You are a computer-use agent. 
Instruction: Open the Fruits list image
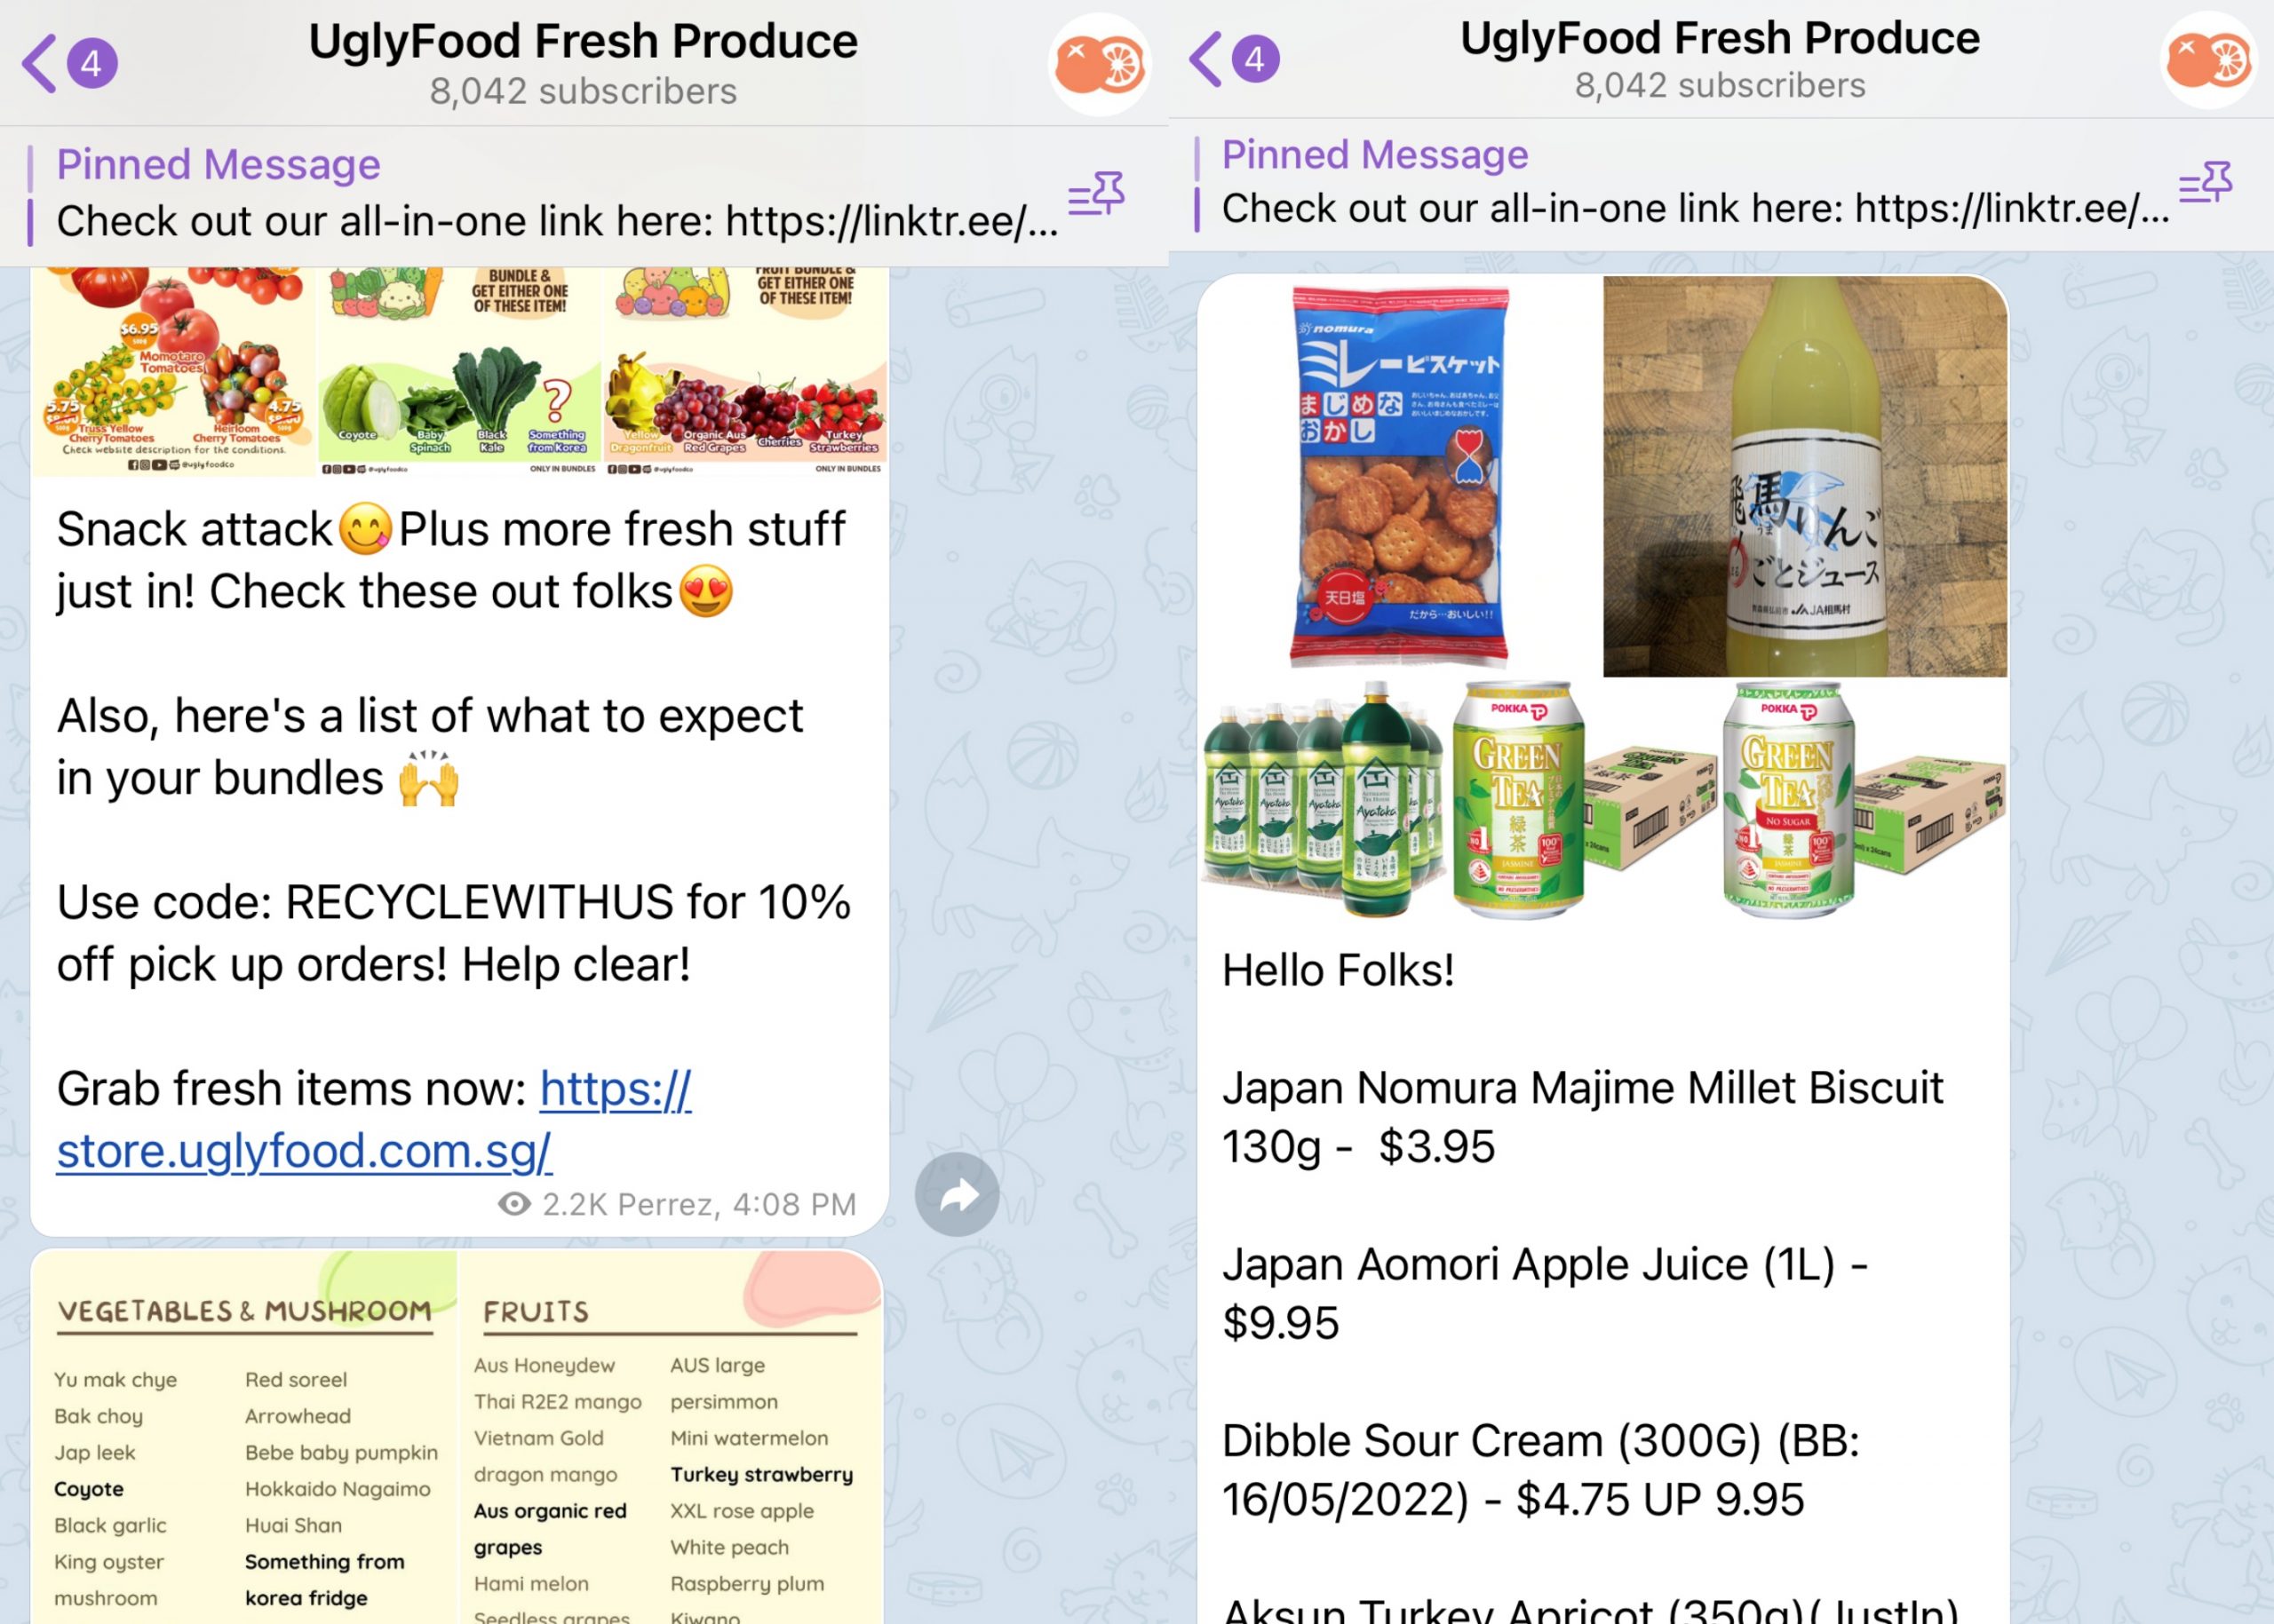point(669,1437)
